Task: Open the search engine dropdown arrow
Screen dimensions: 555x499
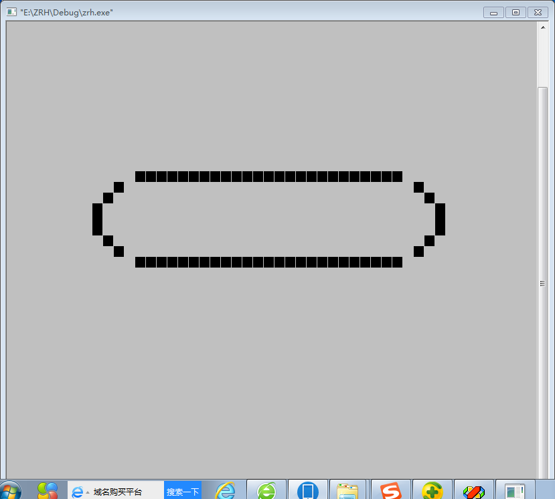Action: click(x=88, y=492)
